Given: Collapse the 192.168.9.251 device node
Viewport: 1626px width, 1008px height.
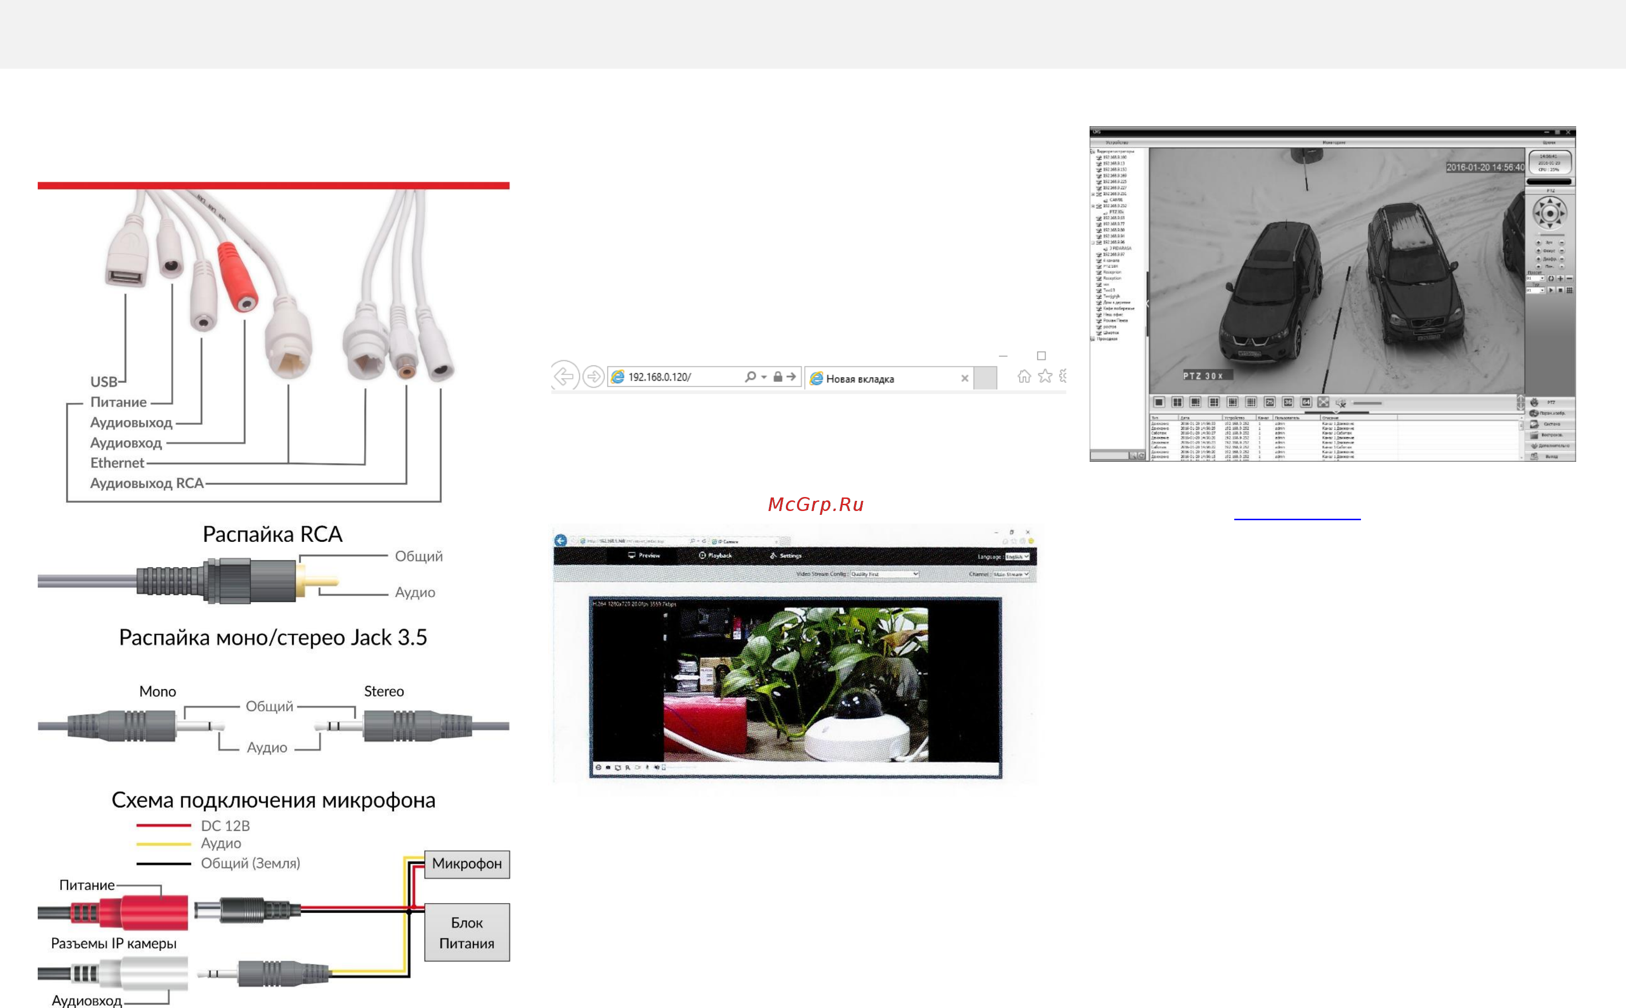Looking at the screenshot, I should pos(1093,194).
